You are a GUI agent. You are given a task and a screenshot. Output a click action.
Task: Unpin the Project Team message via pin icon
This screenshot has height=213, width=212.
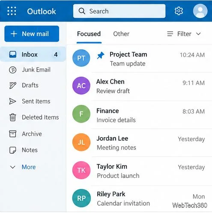point(101,55)
